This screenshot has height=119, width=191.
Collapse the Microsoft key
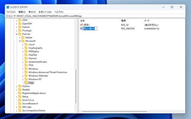point(20,41)
